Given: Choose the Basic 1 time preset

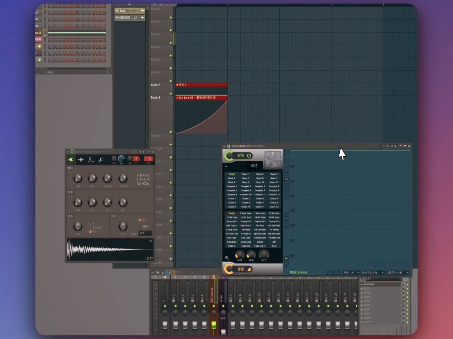Looking at the screenshot, I should (x=246, y=174).
